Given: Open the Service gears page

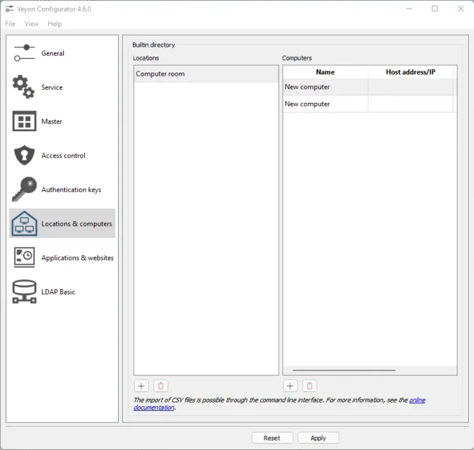Looking at the screenshot, I should (51, 87).
